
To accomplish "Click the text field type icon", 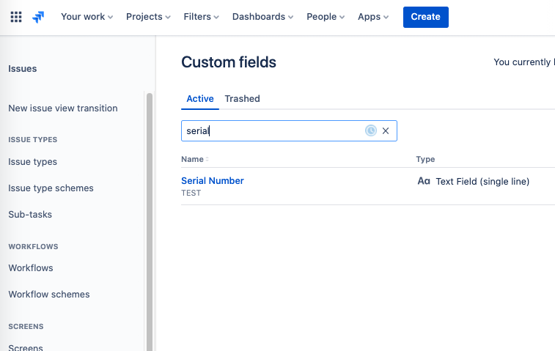I will (x=423, y=181).
